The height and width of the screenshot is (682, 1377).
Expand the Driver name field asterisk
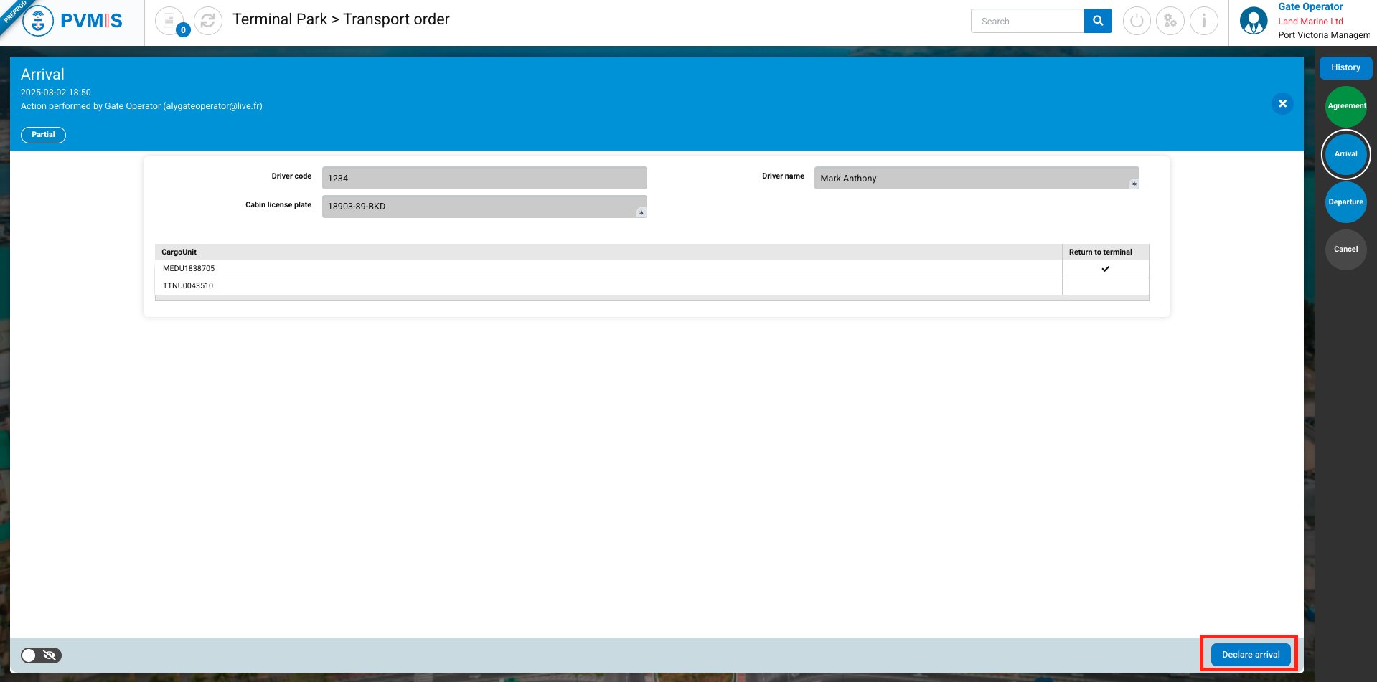(x=1134, y=184)
